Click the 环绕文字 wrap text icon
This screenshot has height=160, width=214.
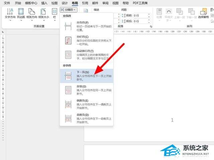(x=169, y=11)
